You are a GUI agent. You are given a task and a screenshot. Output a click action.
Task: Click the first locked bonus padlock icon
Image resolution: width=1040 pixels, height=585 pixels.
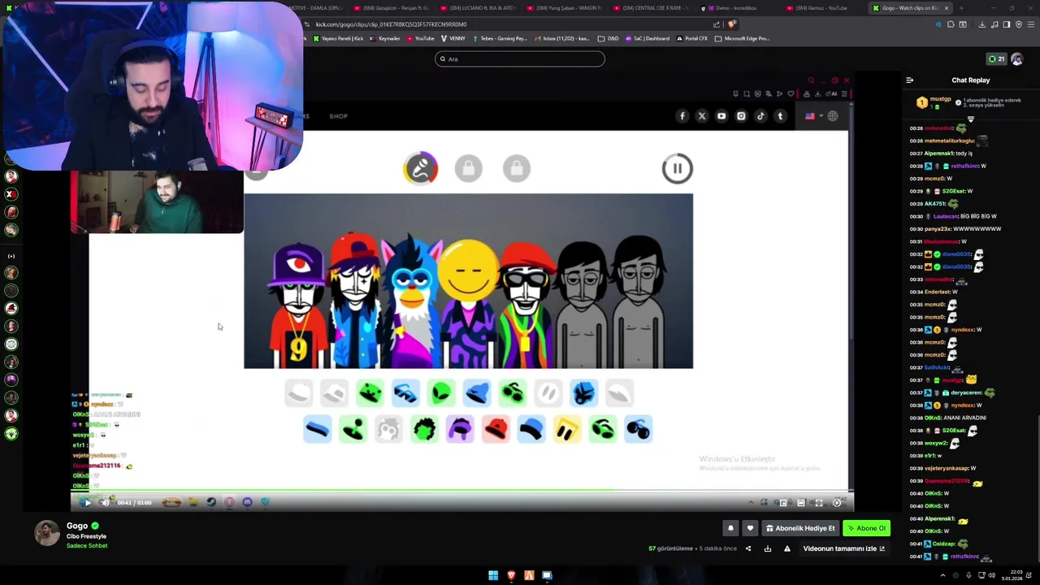pyautogui.click(x=468, y=169)
